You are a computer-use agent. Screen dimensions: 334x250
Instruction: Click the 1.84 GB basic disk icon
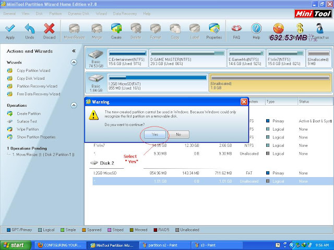click(96, 79)
